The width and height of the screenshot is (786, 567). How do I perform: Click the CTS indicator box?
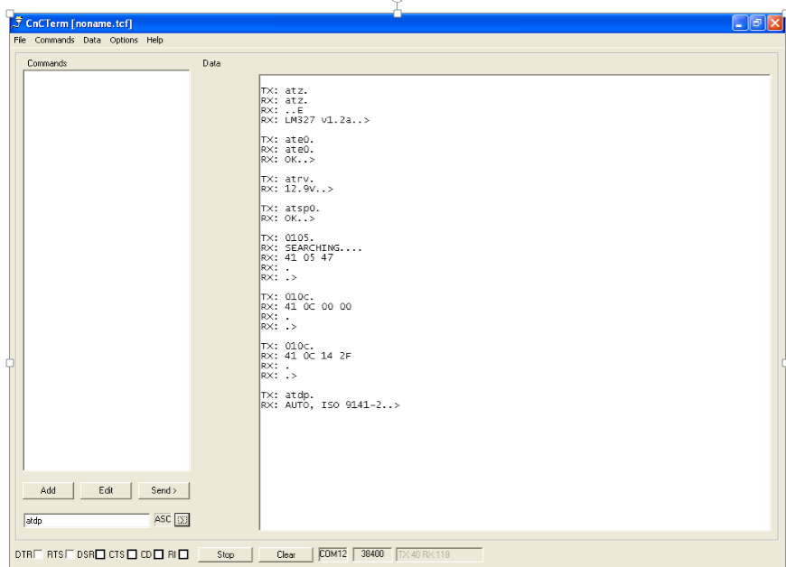(132, 554)
